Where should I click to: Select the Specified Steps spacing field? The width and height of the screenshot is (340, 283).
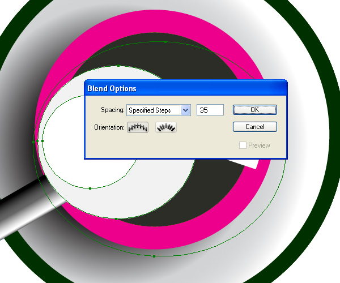(x=159, y=110)
